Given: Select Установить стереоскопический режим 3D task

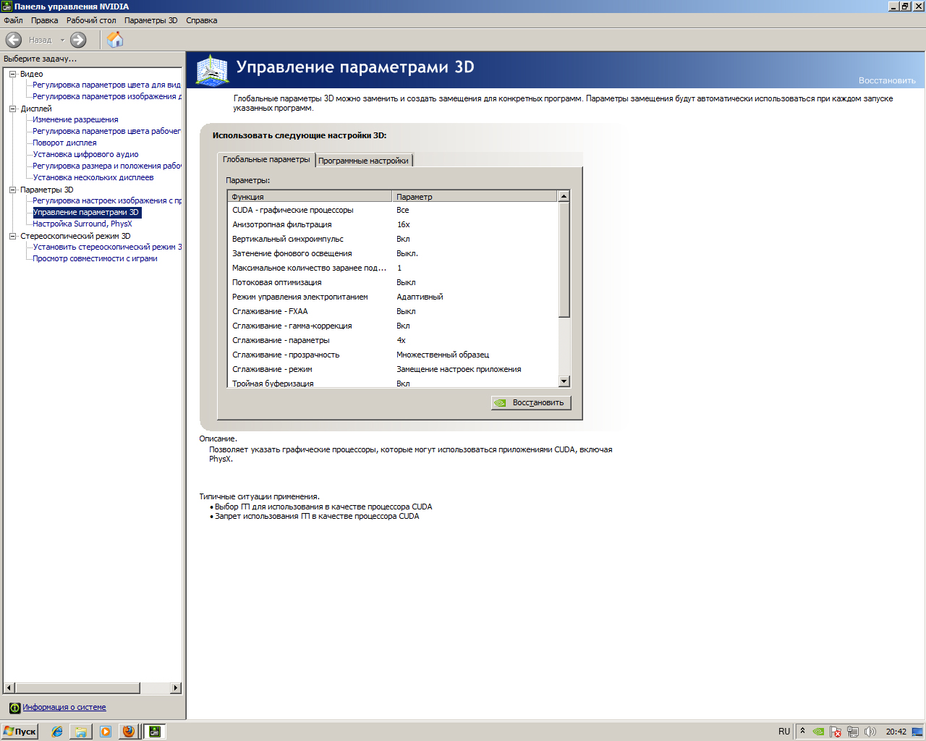Looking at the screenshot, I should tap(107, 247).
